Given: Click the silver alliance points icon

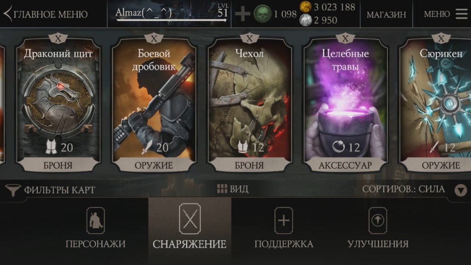Looking at the screenshot, I should [305, 20].
